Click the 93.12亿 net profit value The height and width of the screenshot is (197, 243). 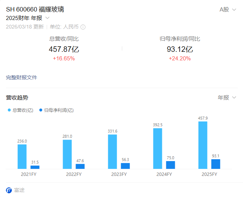180,49
